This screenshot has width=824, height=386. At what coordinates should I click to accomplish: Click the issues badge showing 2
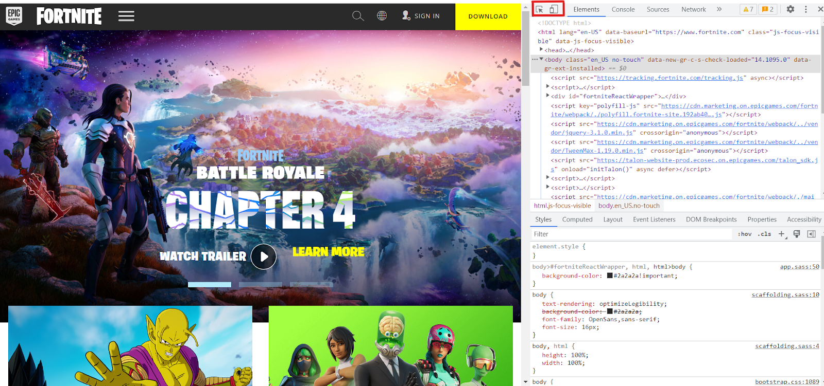[x=768, y=9]
